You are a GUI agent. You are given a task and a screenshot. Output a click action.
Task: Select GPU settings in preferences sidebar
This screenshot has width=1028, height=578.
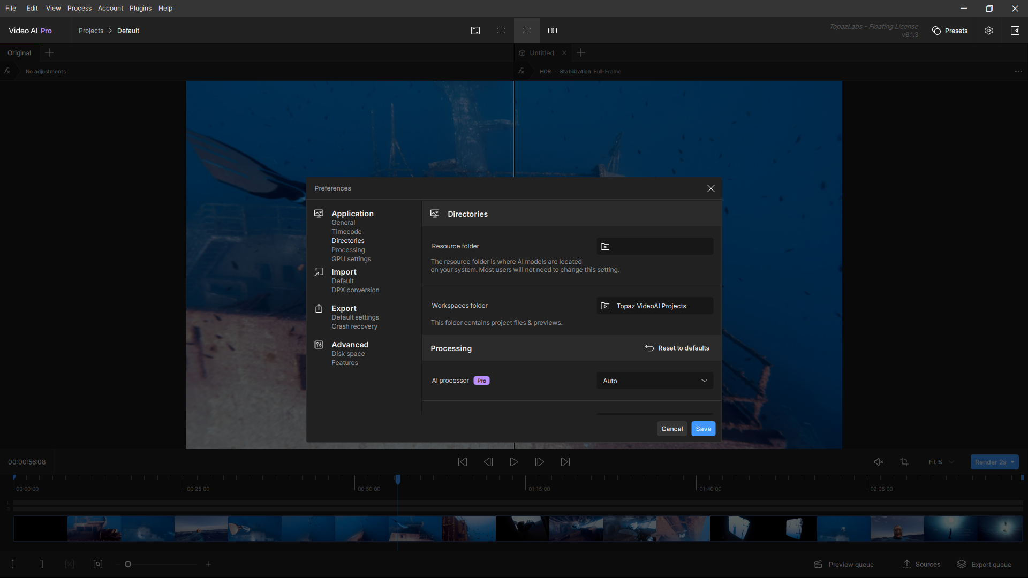[x=351, y=259]
